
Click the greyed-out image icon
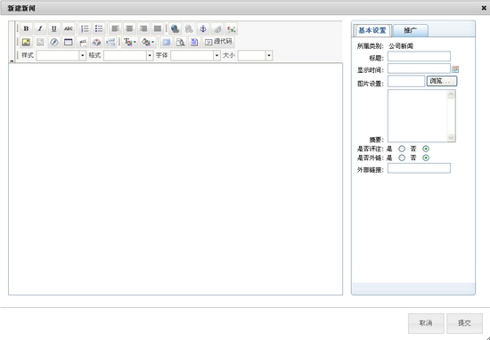tap(40, 42)
